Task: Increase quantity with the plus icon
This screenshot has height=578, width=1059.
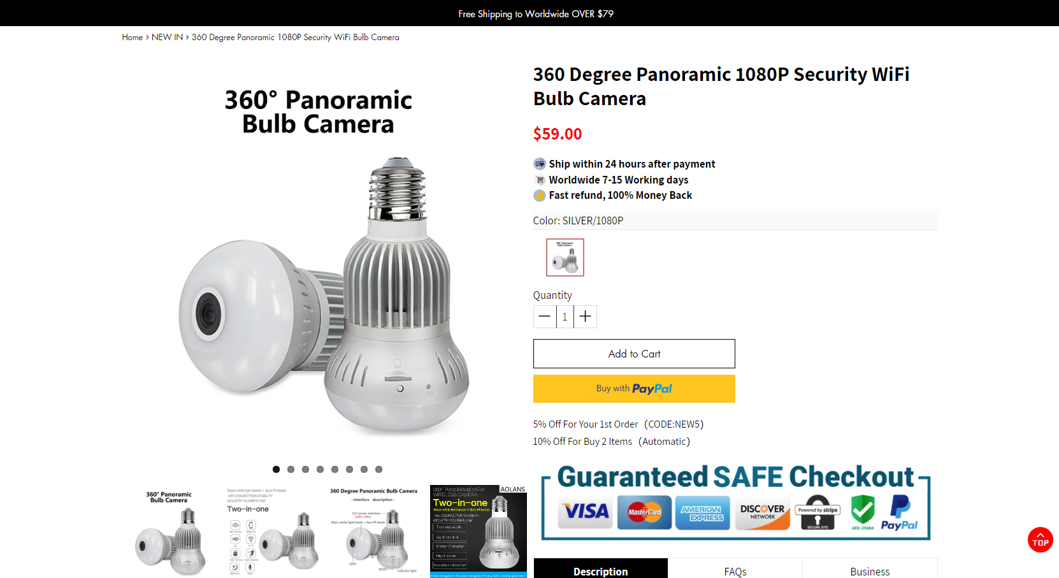Action: [586, 317]
